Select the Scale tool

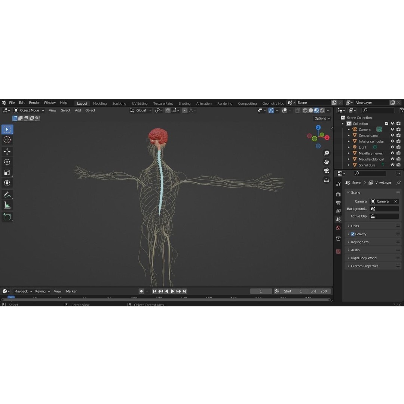pos(7,172)
